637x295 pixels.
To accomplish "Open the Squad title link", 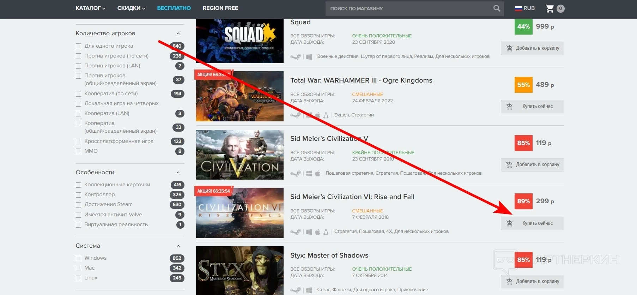I will pos(301,22).
